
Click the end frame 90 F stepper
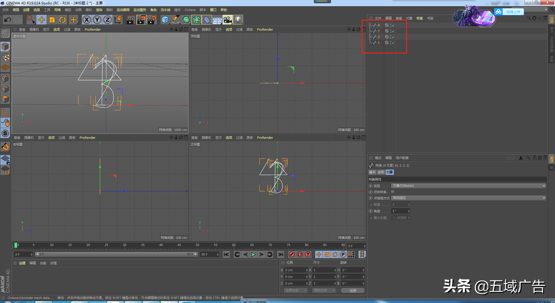pos(218,254)
